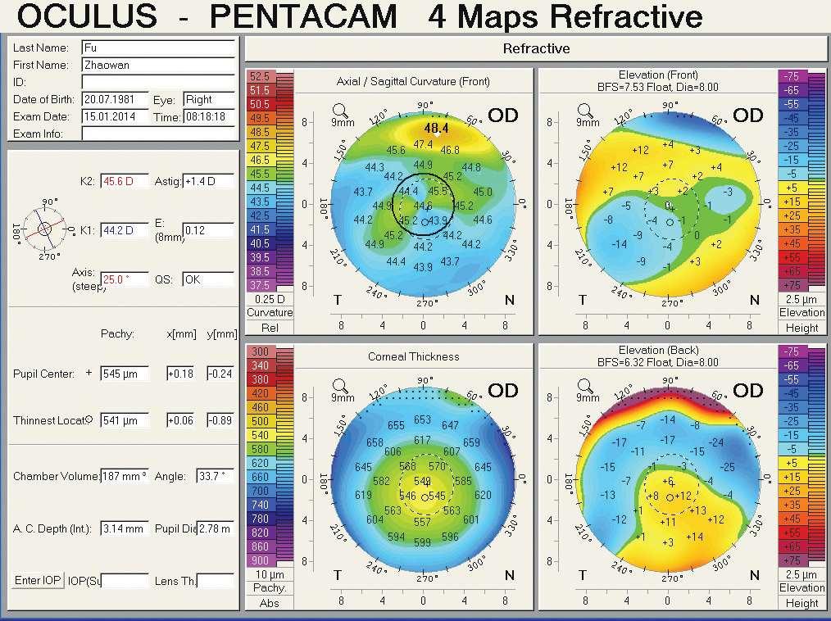
Task: Click the thinnest location circle symbol
Action: click(x=89, y=420)
